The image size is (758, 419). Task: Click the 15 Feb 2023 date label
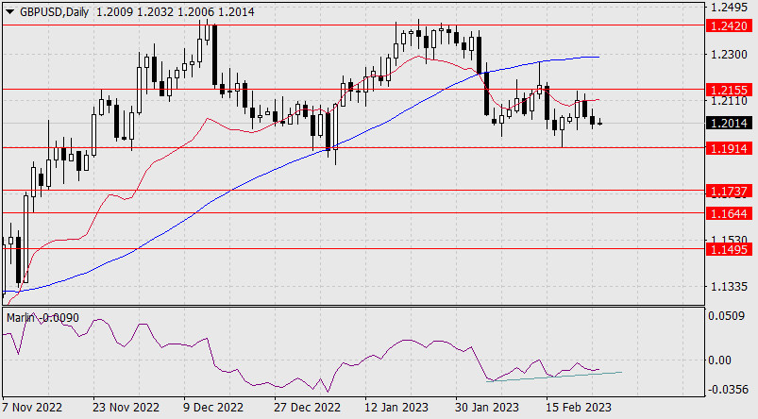(x=578, y=408)
